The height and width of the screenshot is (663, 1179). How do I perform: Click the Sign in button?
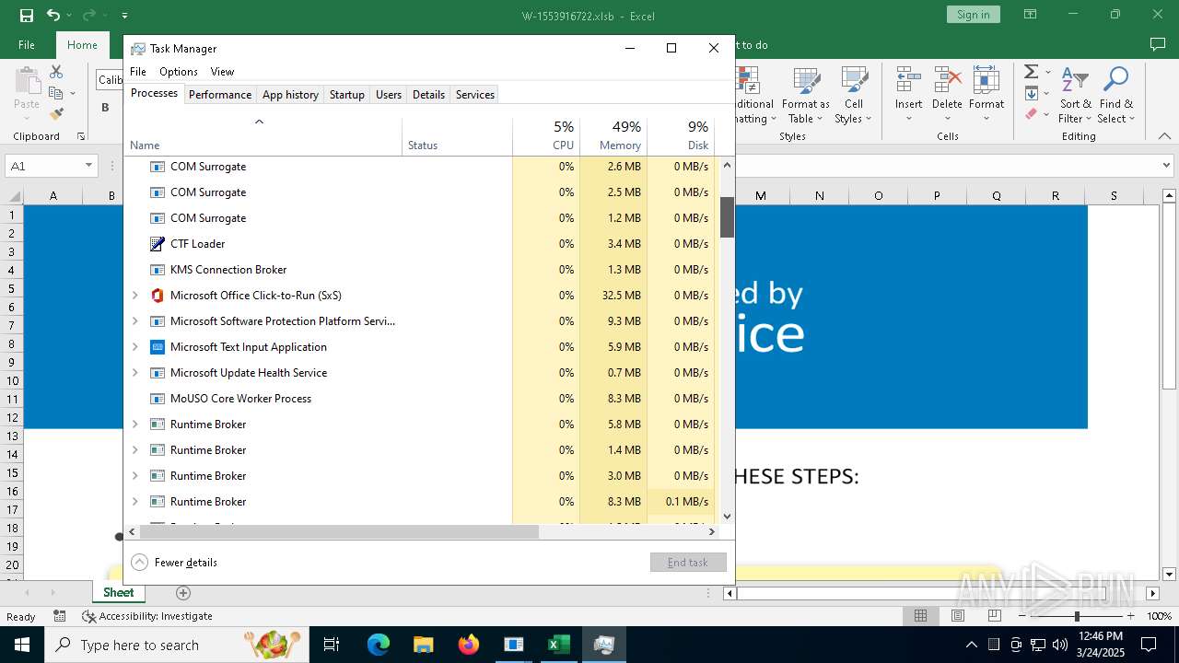pos(973,15)
